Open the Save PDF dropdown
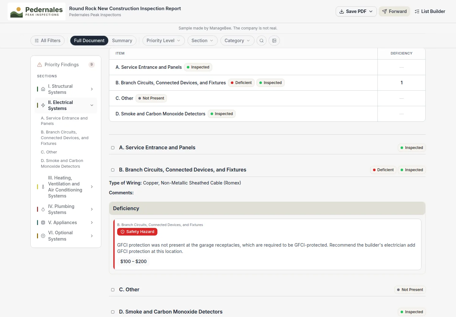 (x=356, y=11)
